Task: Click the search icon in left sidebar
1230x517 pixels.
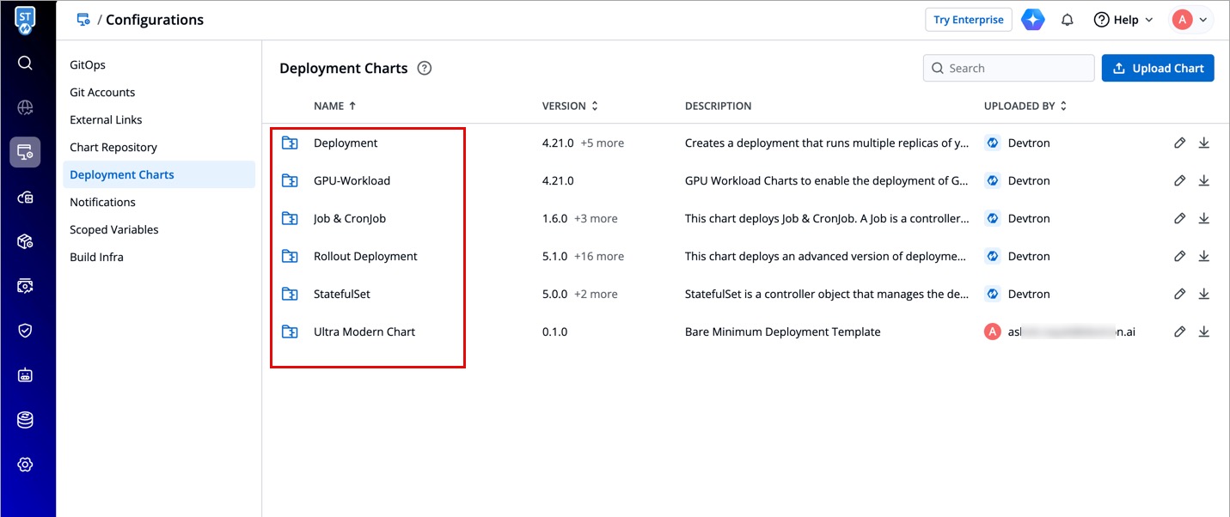Action: (25, 63)
